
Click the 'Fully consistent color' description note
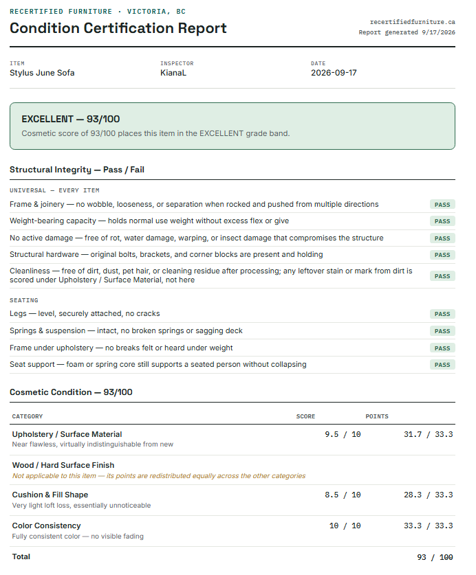tap(78, 537)
